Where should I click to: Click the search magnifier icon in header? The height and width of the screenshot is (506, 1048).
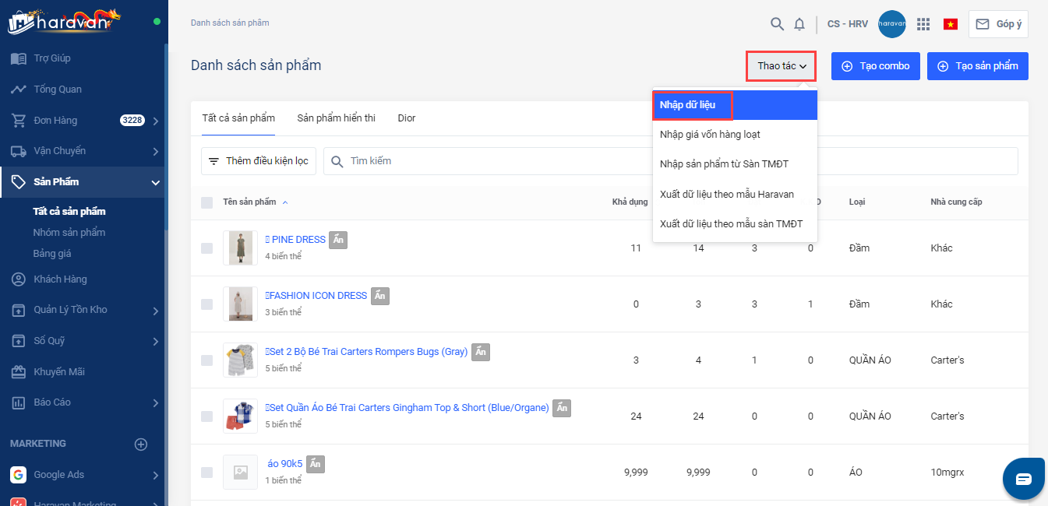(777, 24)
